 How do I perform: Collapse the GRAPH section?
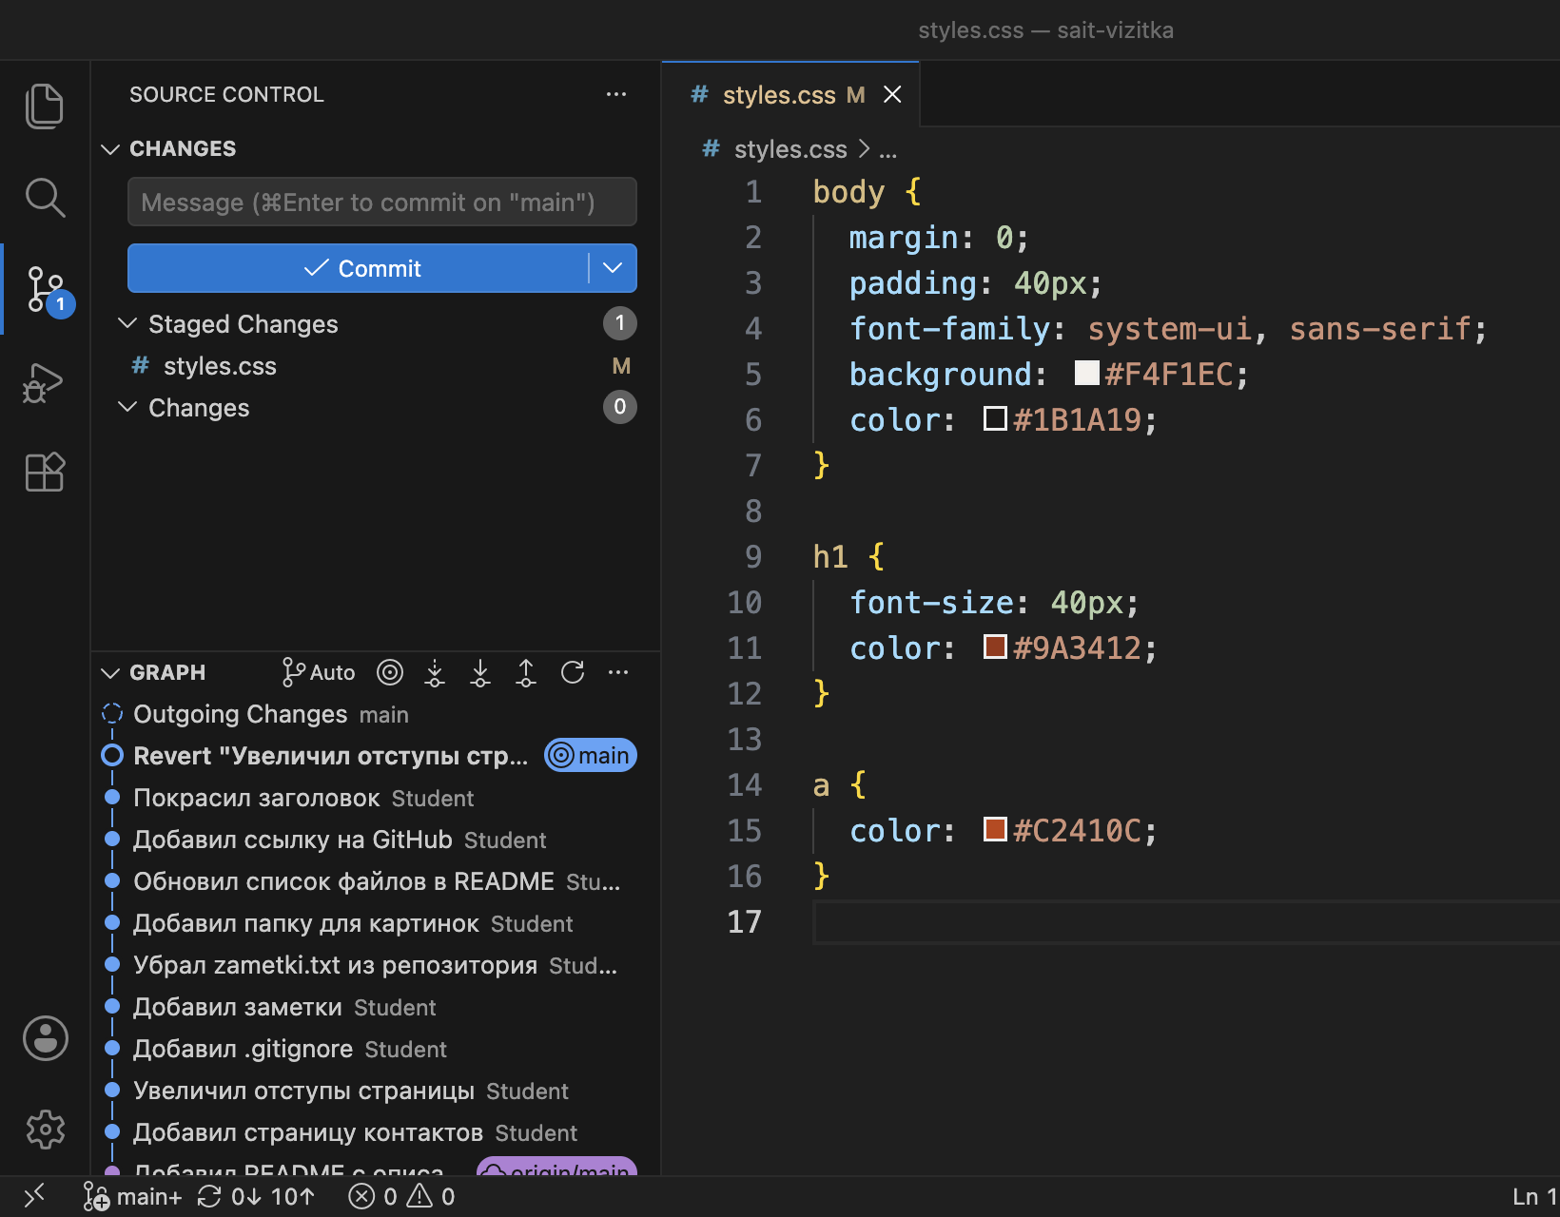coord(110,673)
